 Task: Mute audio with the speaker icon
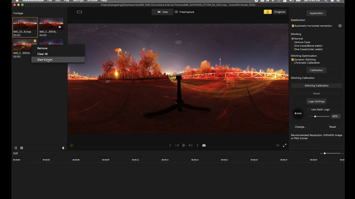coord(278,145)
